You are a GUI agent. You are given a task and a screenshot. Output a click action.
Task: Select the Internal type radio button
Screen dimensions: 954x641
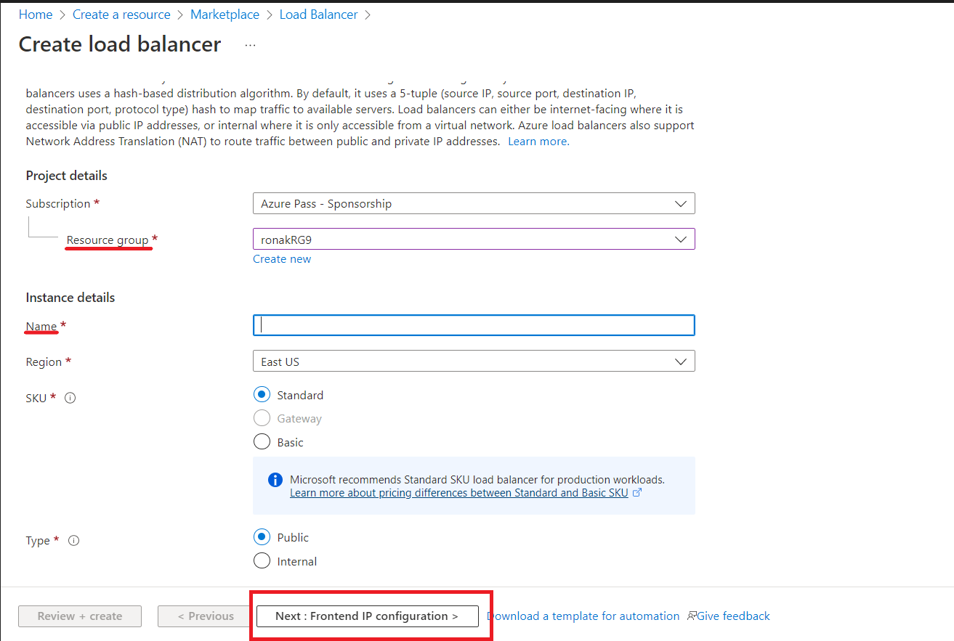pyautogui.click(x=262, y=560)
